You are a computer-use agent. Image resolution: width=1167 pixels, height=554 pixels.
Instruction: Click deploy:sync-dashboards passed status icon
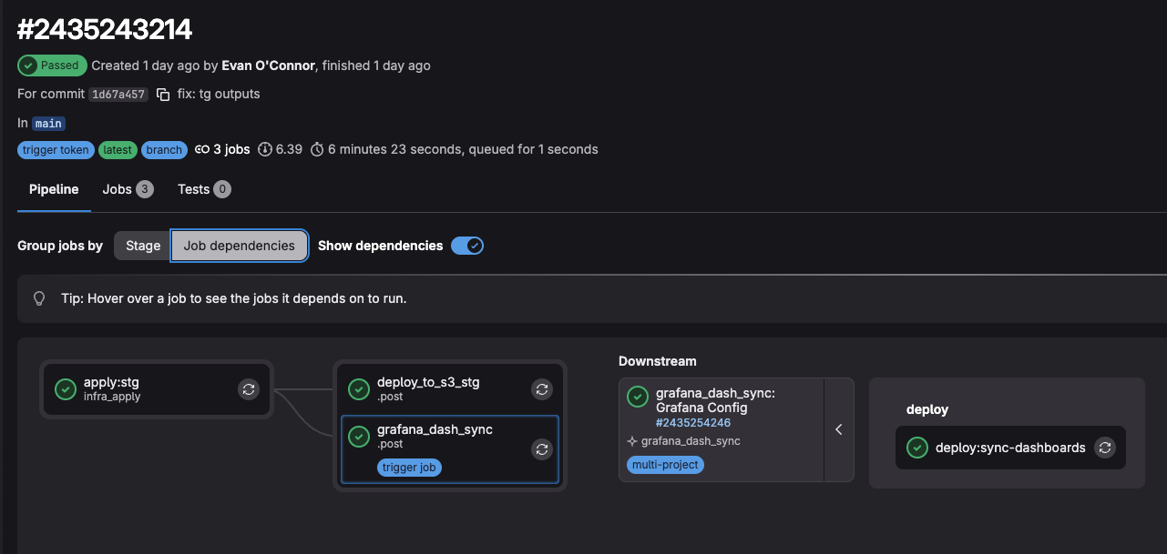click(917, 448)
